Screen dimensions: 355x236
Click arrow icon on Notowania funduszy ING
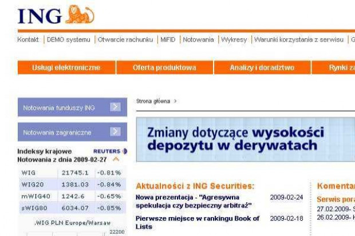point(115,107)
